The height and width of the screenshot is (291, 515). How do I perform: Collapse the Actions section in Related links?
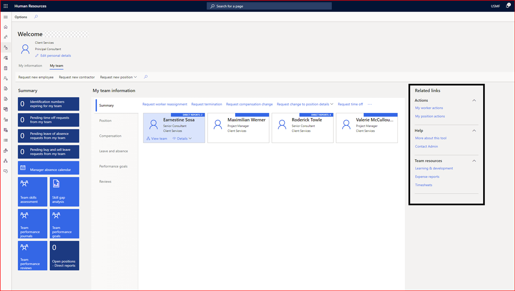pyautogui.click(x=474, y=100)
